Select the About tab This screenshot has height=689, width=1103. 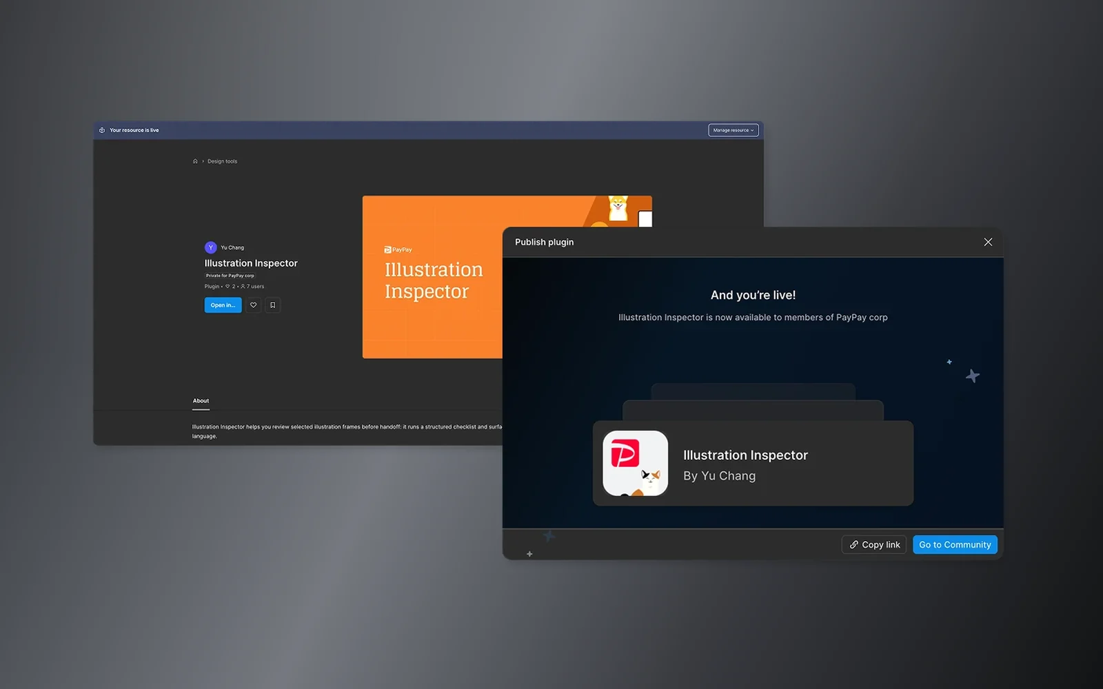[201, 401]
